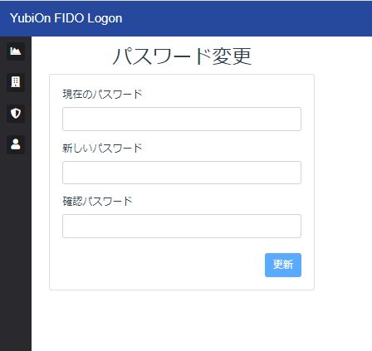Click the パスワード変更 page heading
The height and width of the screenshot is (351, 372).
pos(182,56)
